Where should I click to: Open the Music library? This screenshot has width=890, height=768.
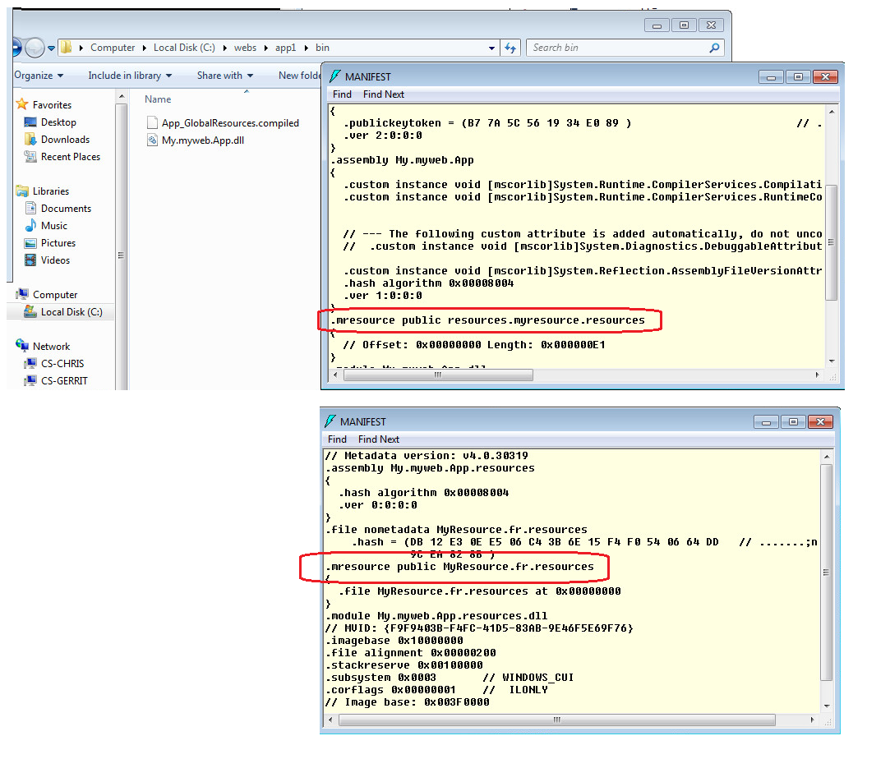(x=54, y=226)
